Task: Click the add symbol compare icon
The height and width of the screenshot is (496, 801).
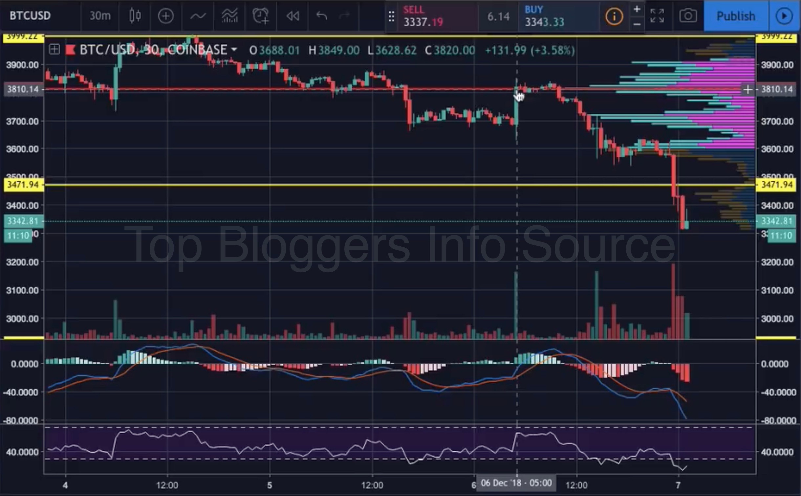Action: [x=165, y=16]
